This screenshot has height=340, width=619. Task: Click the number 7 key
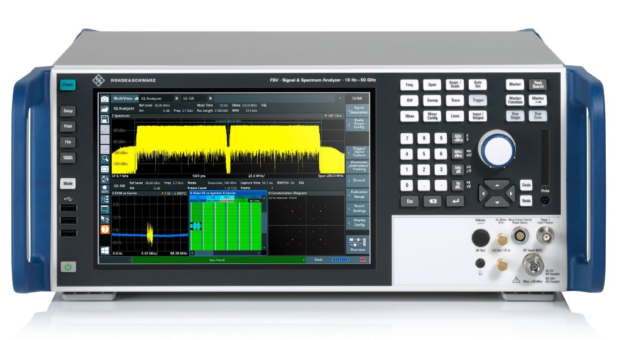click(407, 138)
